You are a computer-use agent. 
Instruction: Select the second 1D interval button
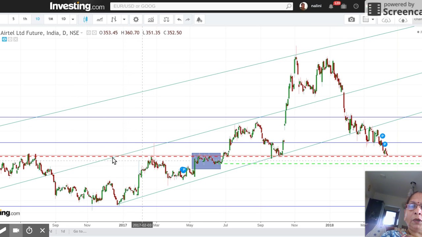tap(63, 19)
